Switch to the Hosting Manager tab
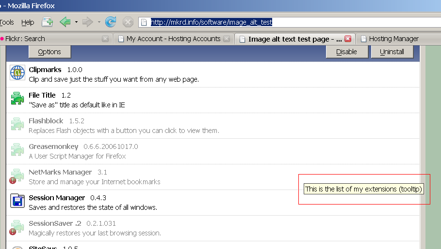This screenshot has width=441, height=249. pos(398,39)
